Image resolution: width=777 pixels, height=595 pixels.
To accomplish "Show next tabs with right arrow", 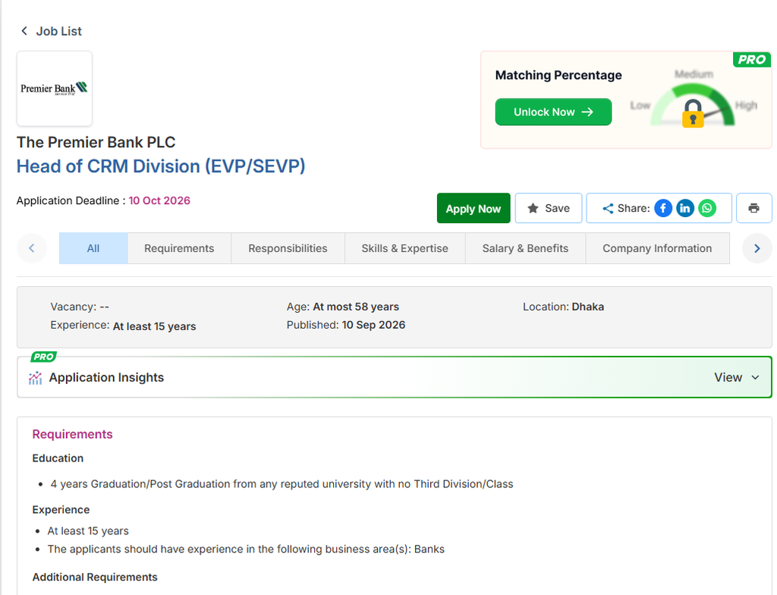I will [757, 248].
